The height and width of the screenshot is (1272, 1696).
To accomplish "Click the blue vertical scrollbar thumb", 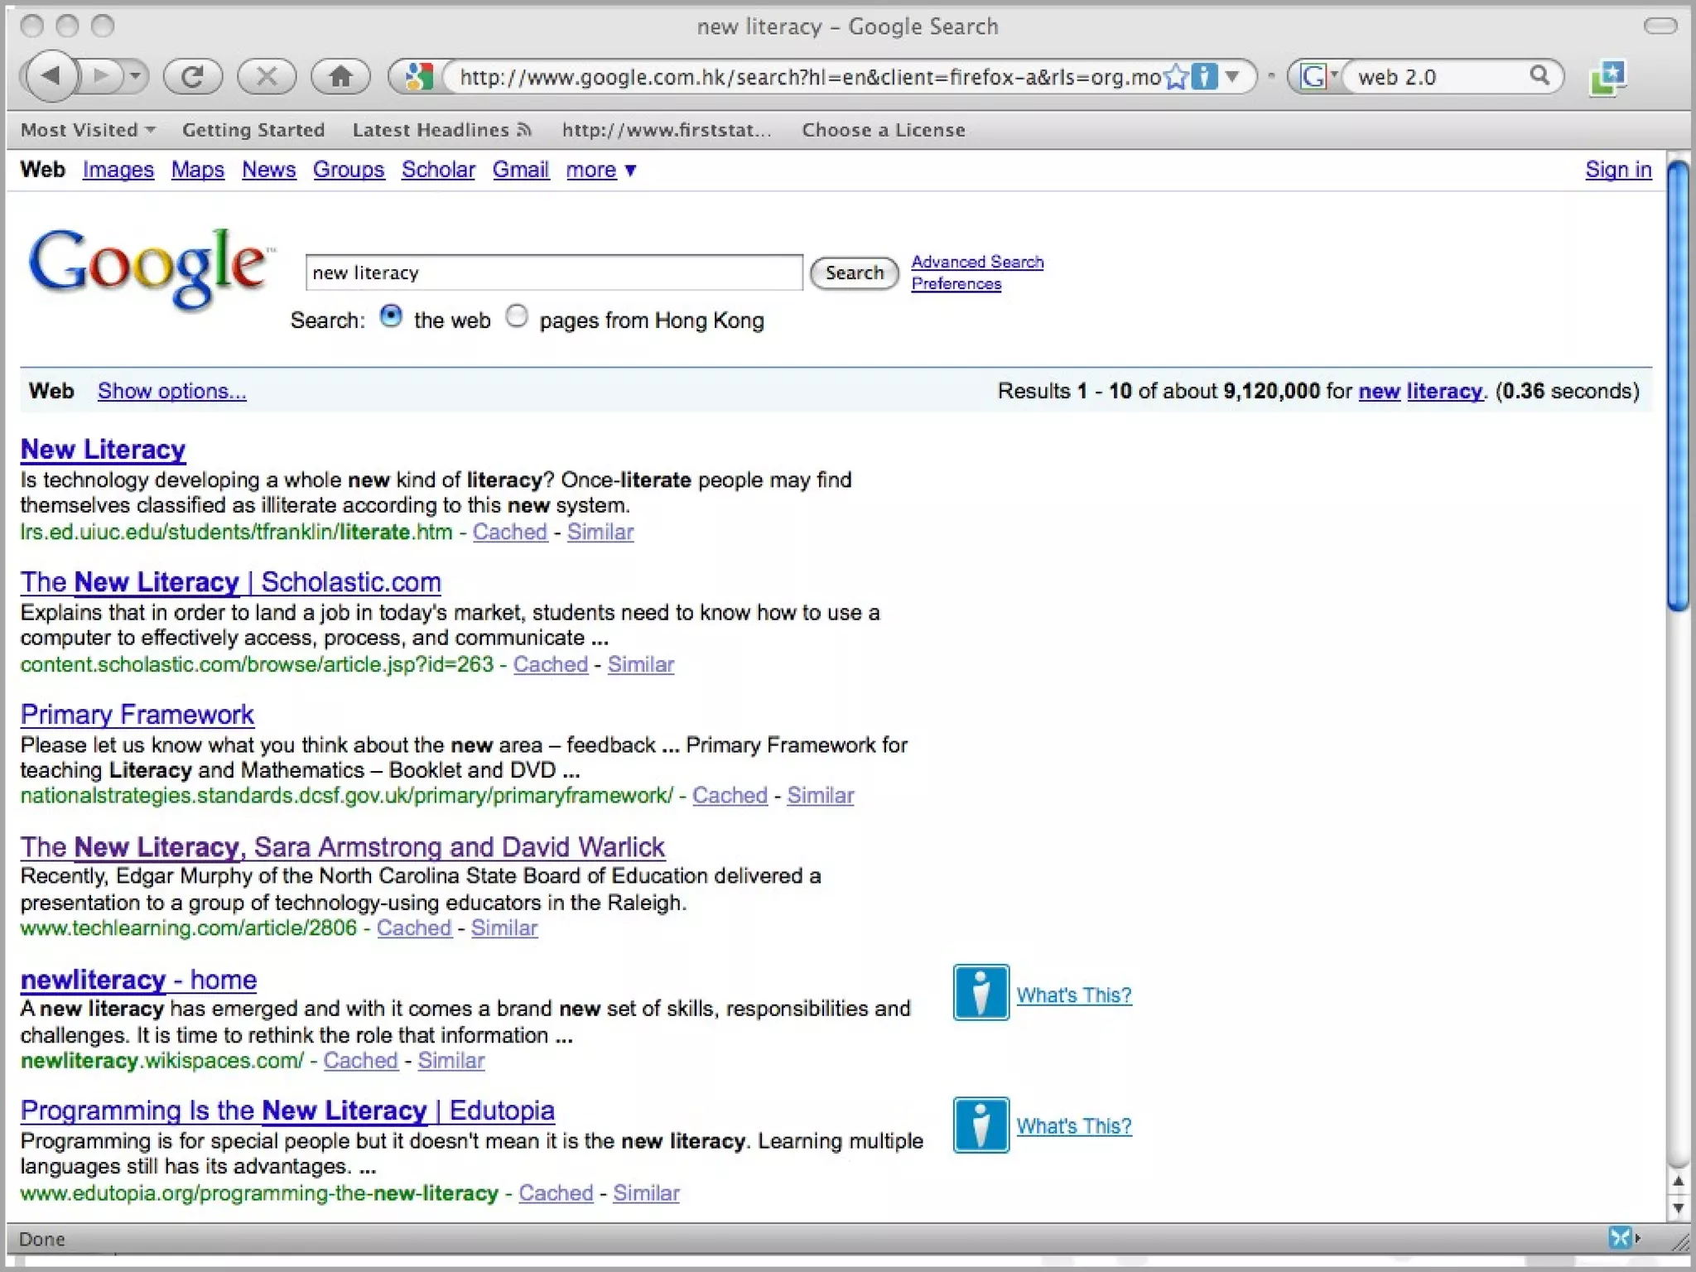I will coord(1678,385).
